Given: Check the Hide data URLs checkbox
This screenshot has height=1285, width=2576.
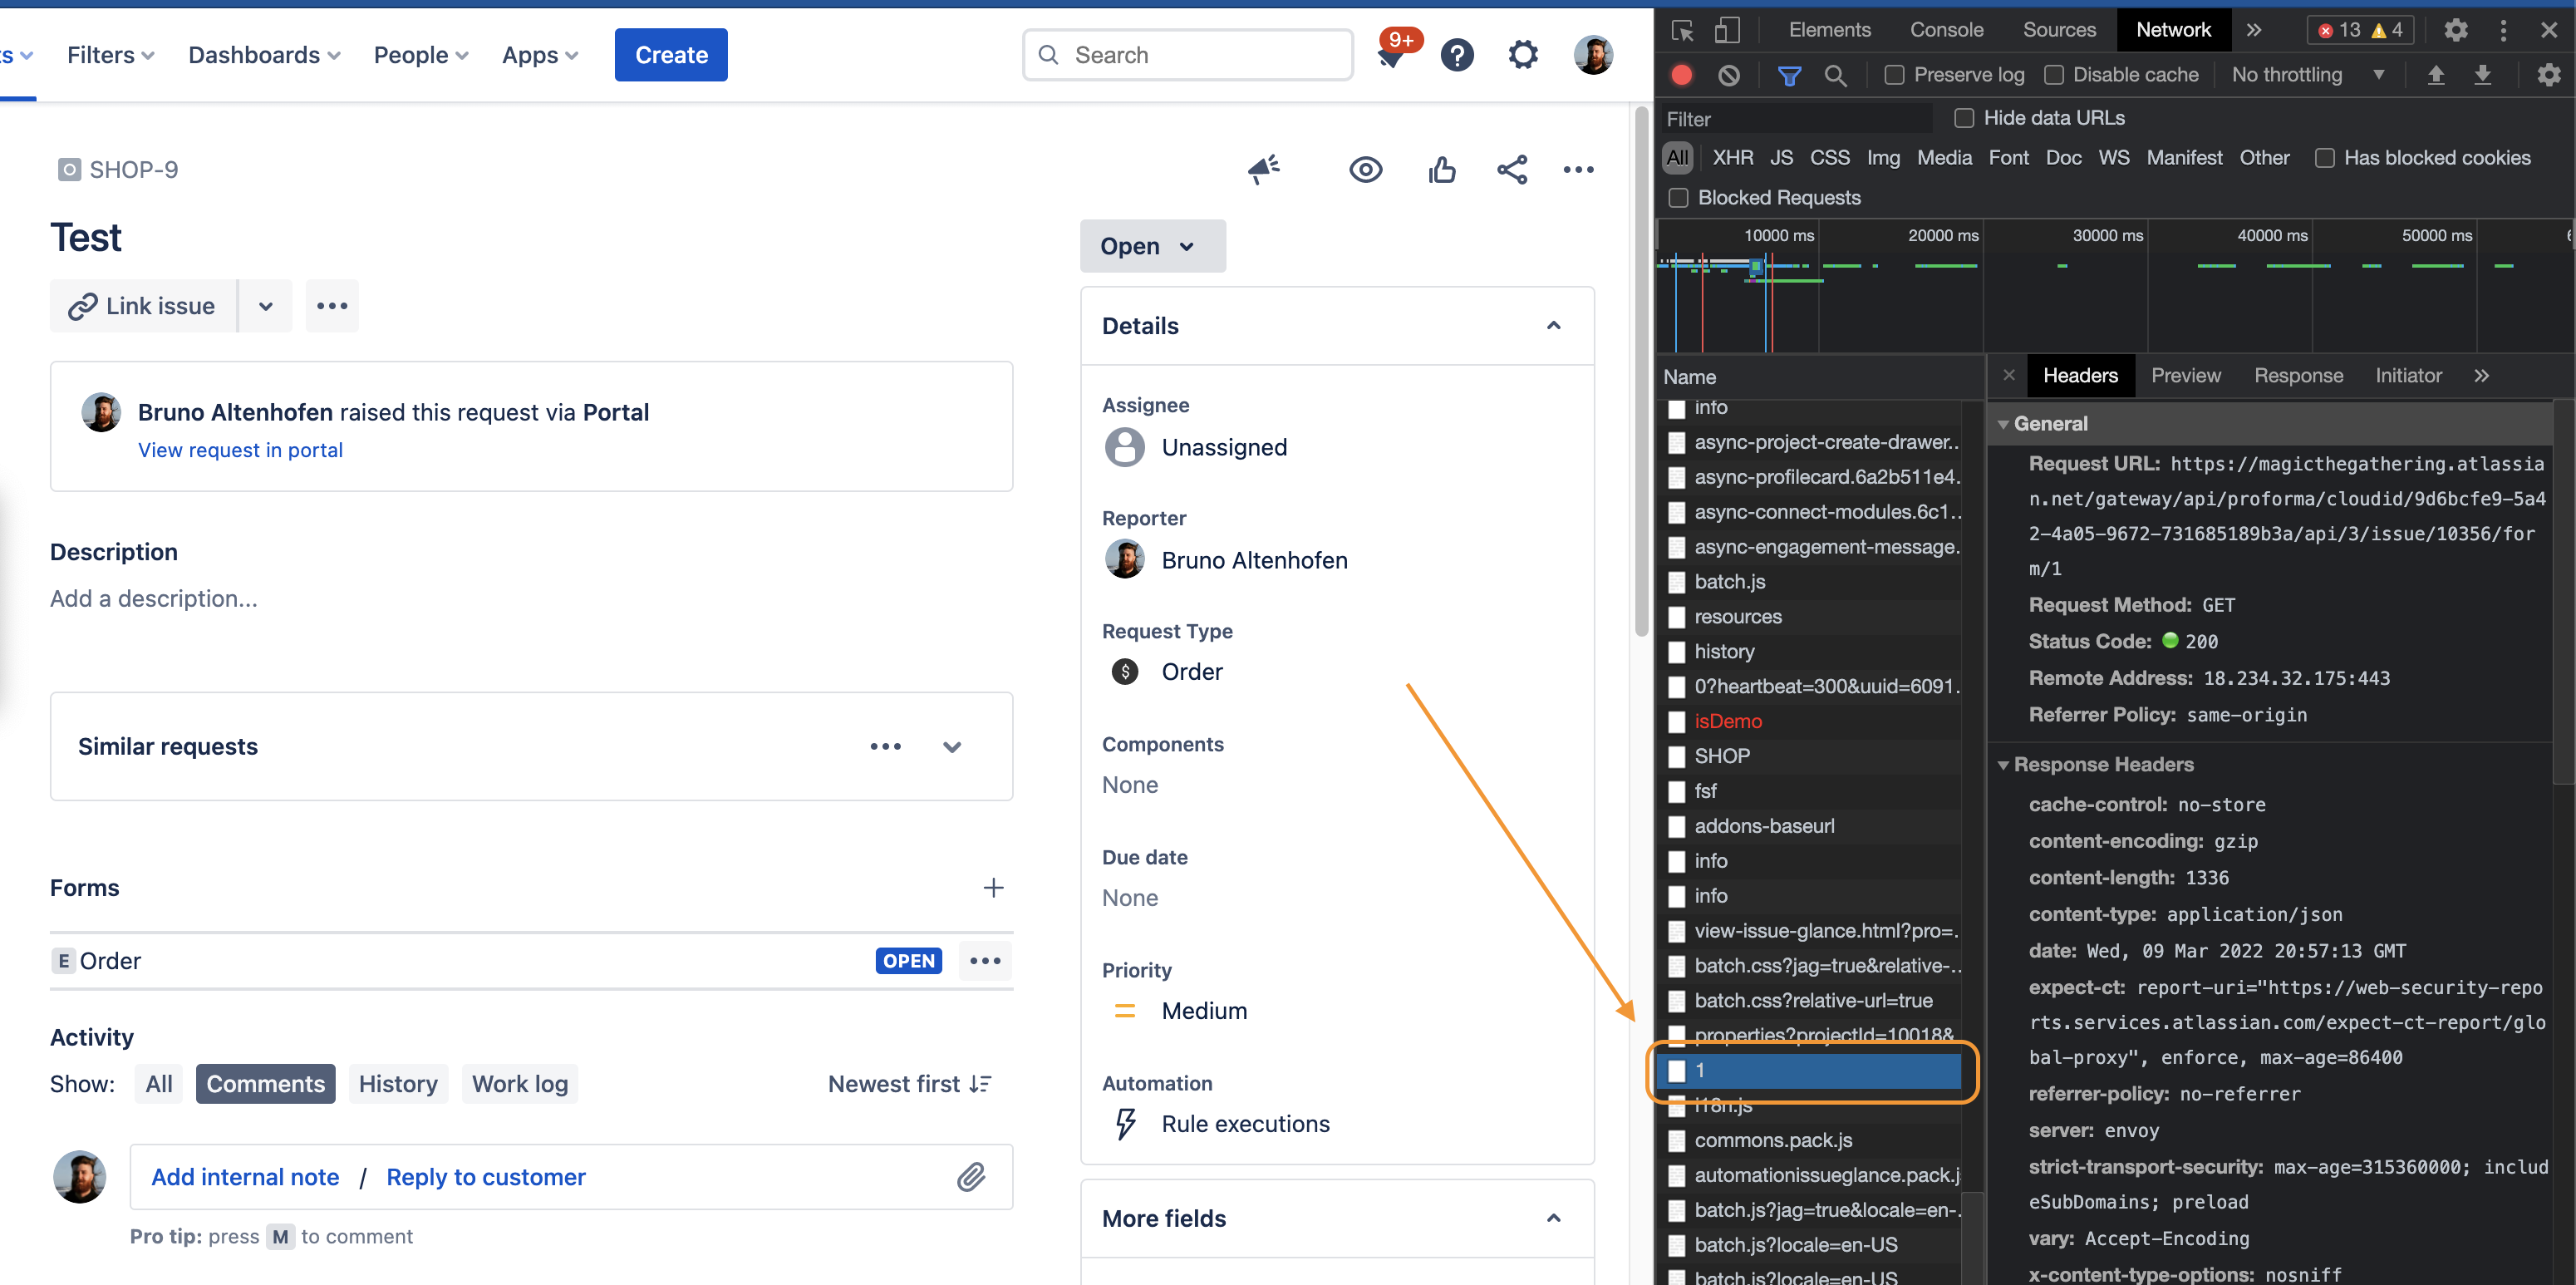Looking at the screenshot, I should coord(1964,118).
